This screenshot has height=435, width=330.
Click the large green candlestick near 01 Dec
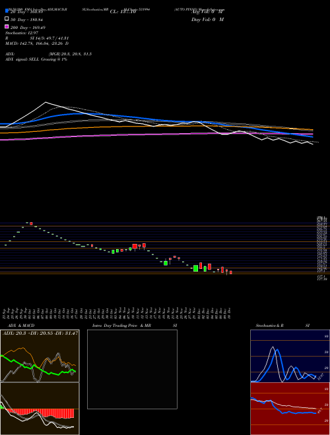(x=195, y=268)
